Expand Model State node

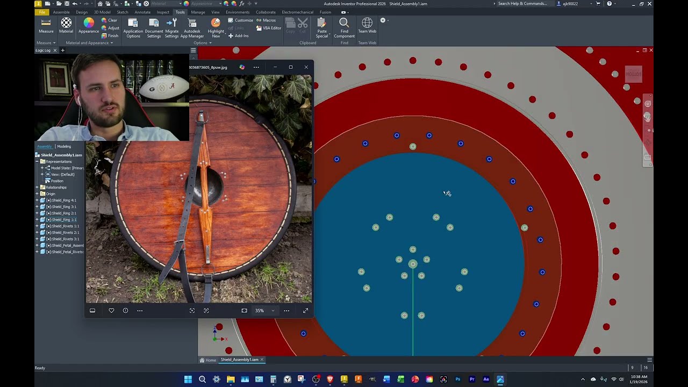(x=42, y=168)
